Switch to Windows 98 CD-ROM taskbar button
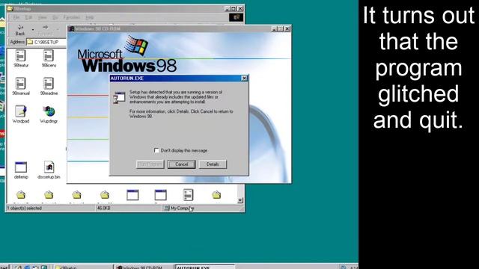 [x=143, y=267]
